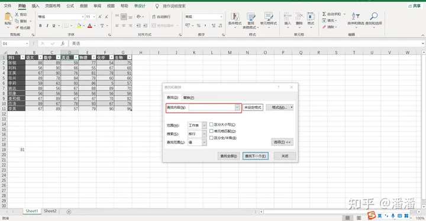
Task: Increase font size with larger A
Action: coord(100,17)
